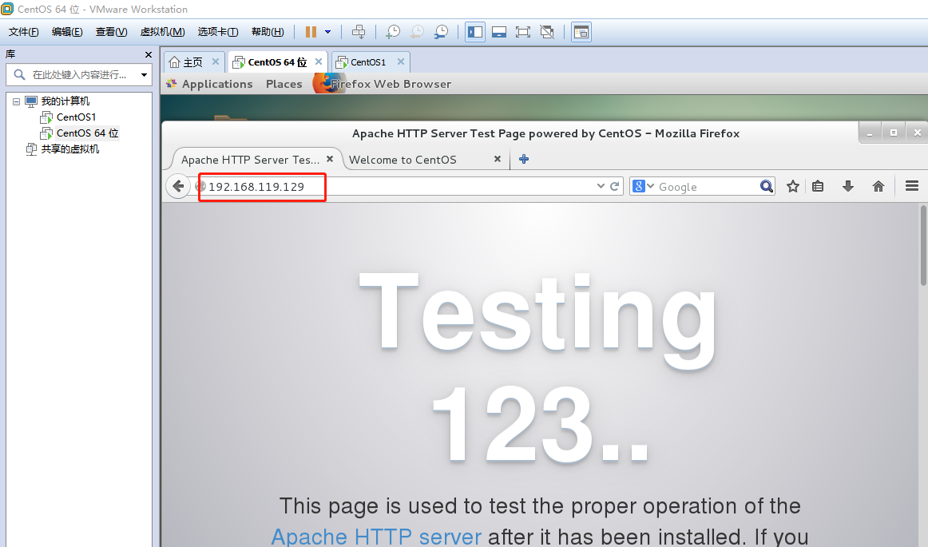Select the Apache HTTP Server Test Firefox tab
Viewport: 928px width, 547px height.
(250, 160)
